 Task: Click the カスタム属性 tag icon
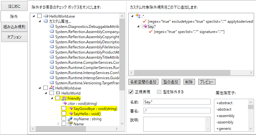tap(45, 21)
